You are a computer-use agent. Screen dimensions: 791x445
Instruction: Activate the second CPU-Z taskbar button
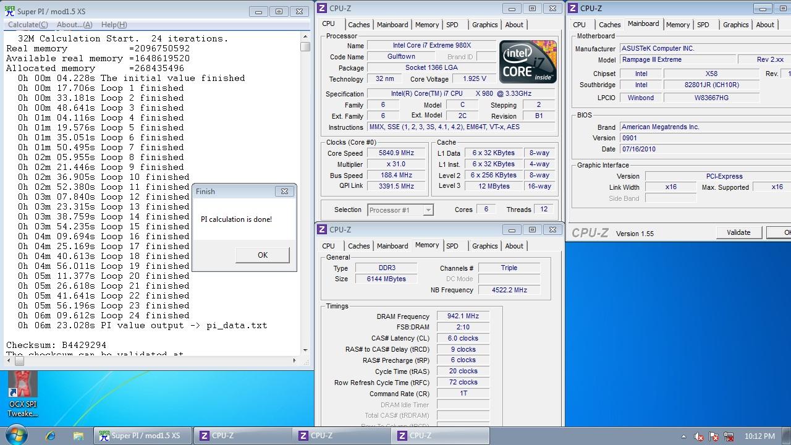pyautogui.click(x=341, y=436)
